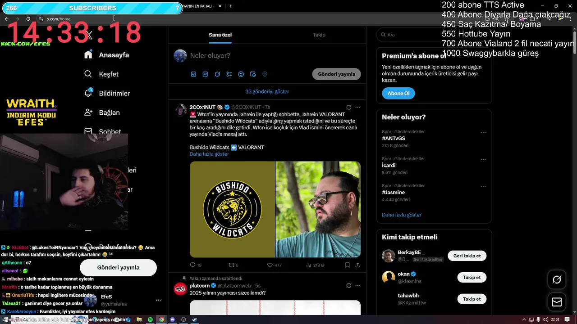Viewport: 577px width, 324px height.
Task: Reply to the Bushido Wildcats post
Action: (x=193, y=265)
